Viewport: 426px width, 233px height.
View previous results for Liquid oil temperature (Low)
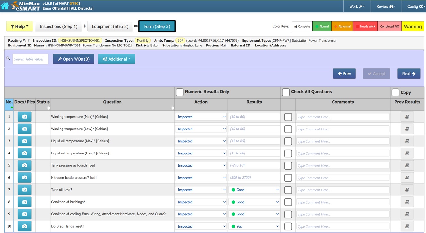(407, 153)
